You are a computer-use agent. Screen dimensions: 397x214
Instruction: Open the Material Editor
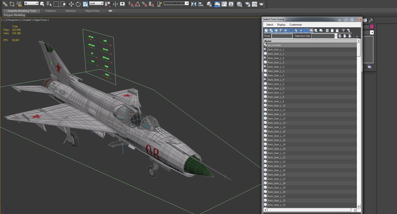click(239, 4)
